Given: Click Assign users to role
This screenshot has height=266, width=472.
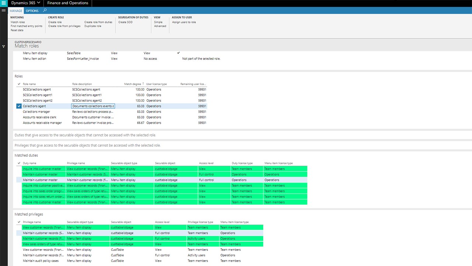Looking at the screenshot, I should click(184, 22).
